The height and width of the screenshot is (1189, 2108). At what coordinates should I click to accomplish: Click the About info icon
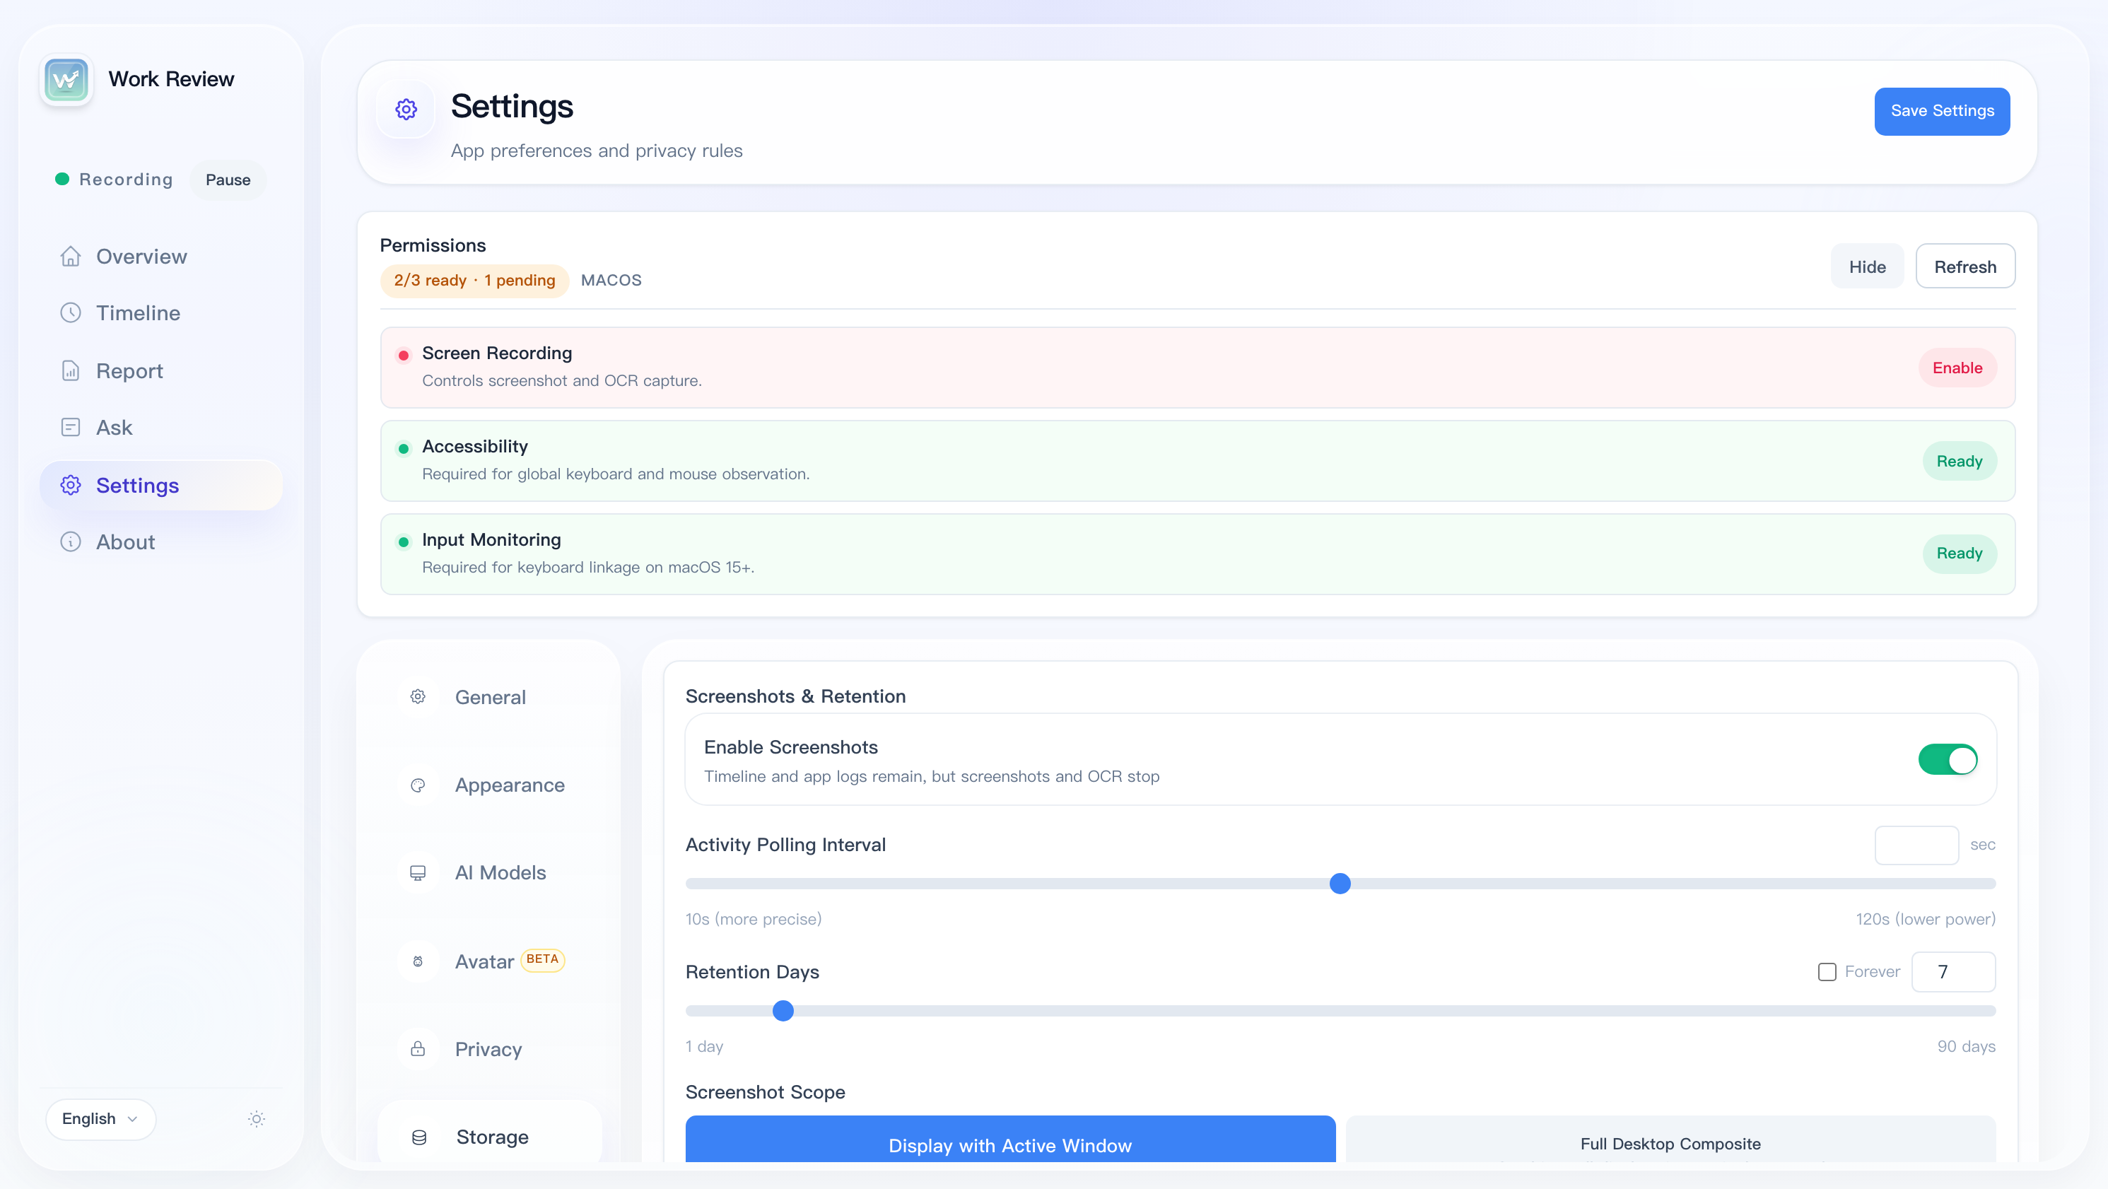71,541
